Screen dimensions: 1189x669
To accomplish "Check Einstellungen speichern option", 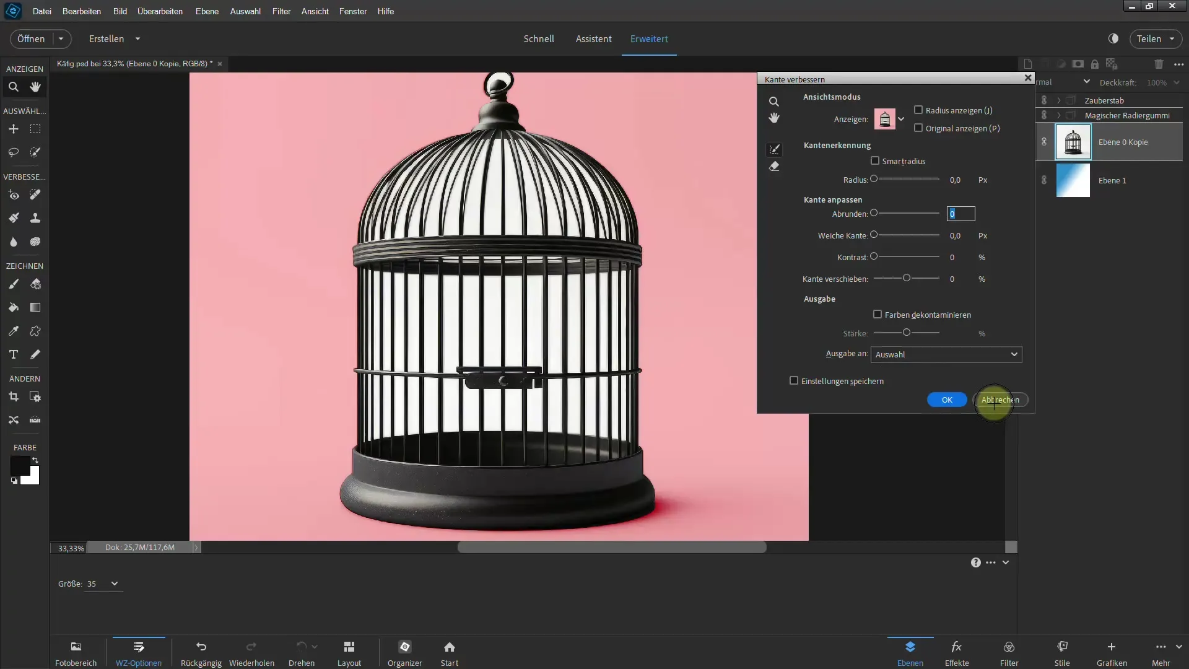I will [794, 381].
